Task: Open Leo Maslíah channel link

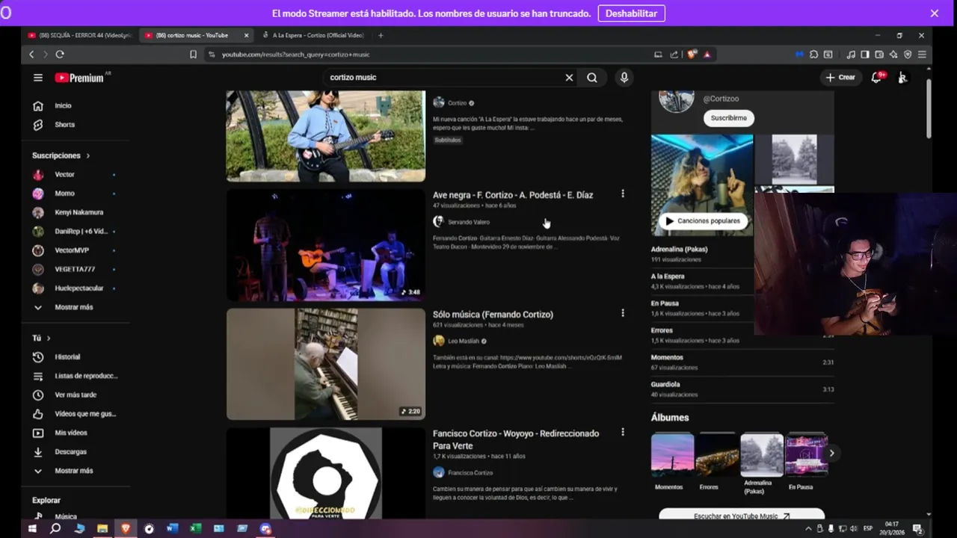Action: coord(464,341)
